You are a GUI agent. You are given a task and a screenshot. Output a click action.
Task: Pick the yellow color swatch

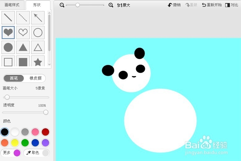[15, 143]
